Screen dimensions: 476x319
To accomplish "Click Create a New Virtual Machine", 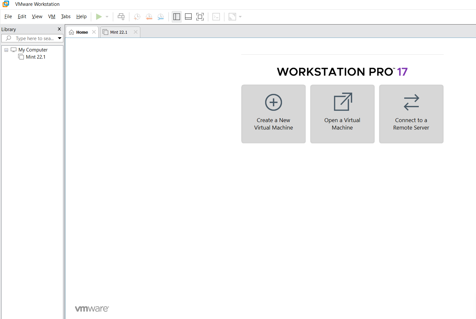I will click(274, 114).
